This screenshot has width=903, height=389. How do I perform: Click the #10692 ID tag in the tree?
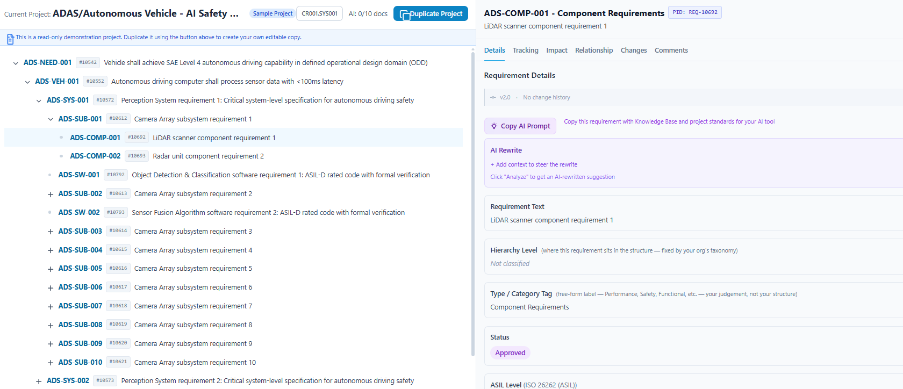[137, 137]
